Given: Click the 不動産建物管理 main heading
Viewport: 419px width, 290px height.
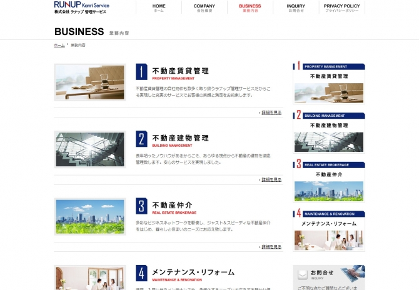Looking at the screenshot, I should [x=180, y=138].
